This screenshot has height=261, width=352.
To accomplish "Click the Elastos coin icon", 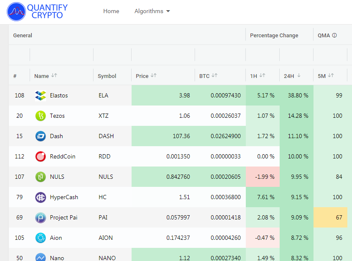I will [41, 95].
